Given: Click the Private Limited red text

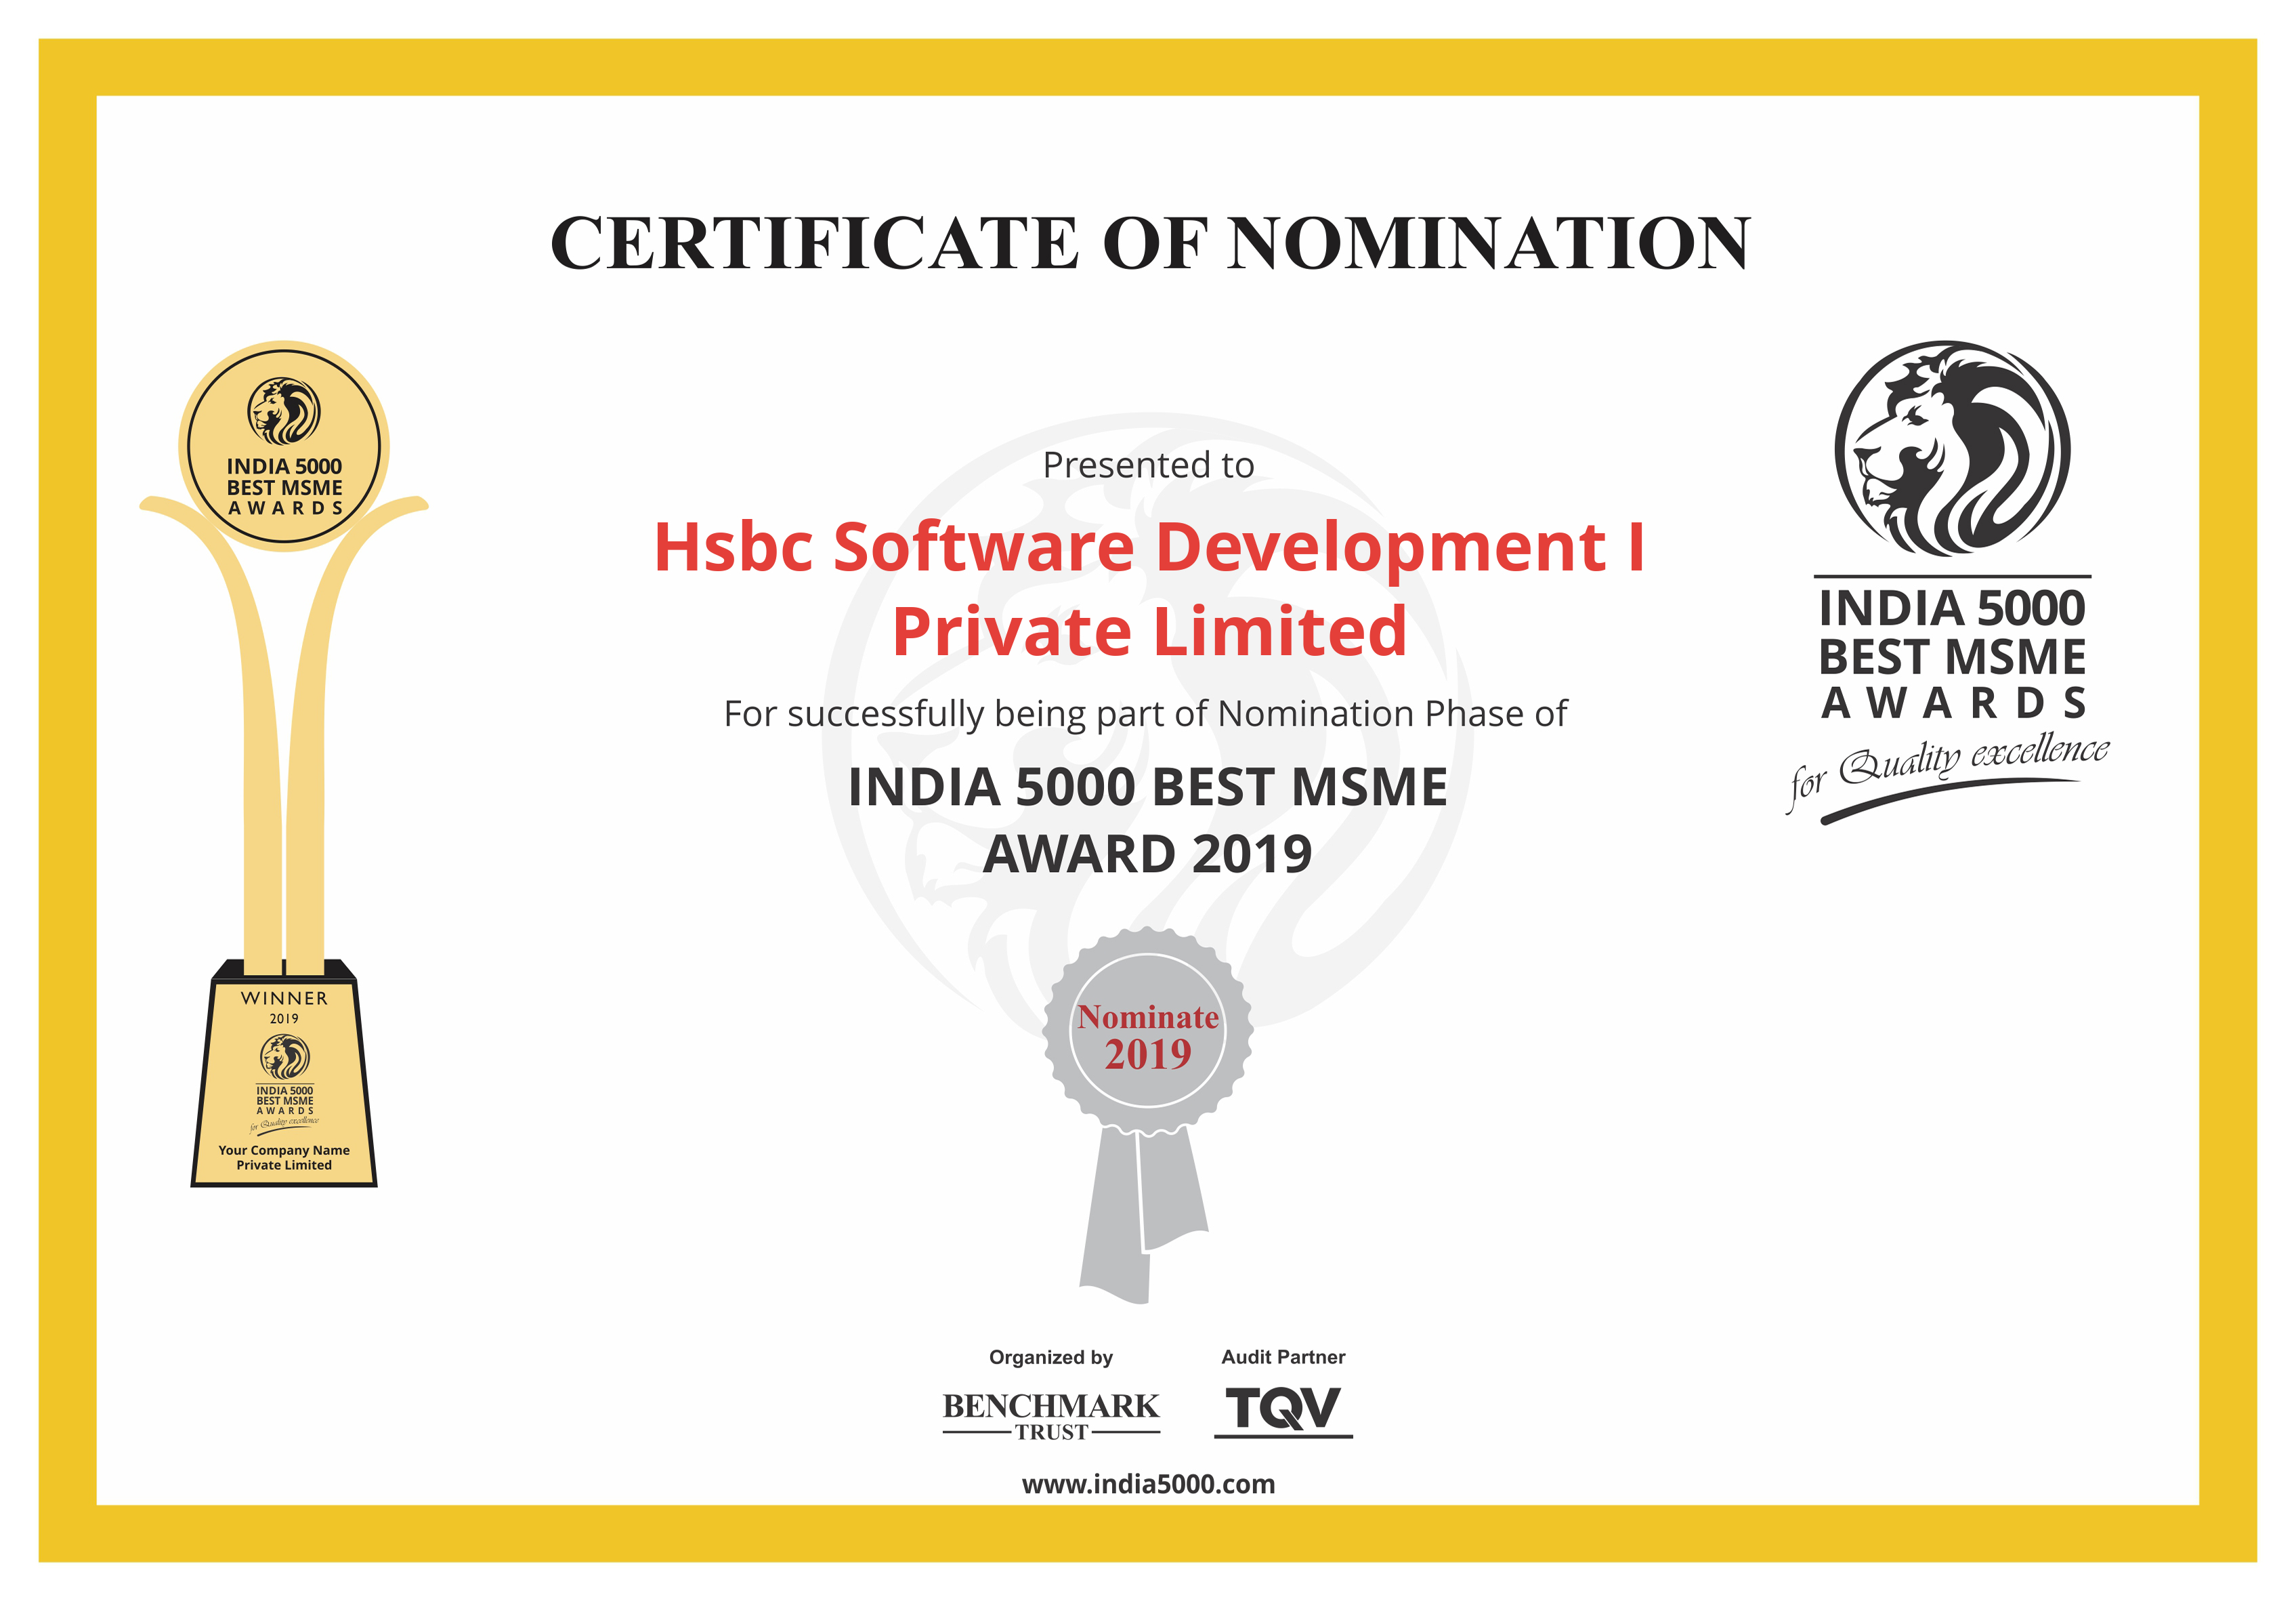Looking at the screenshot, I should pyautogui.click(x=1149, y=631).
